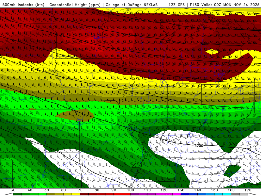
Task: Click the '160' value on the color scale
Action: (231, 190)
